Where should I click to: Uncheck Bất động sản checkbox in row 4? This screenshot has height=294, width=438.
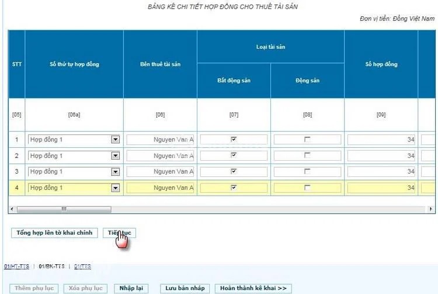point(234,188)
